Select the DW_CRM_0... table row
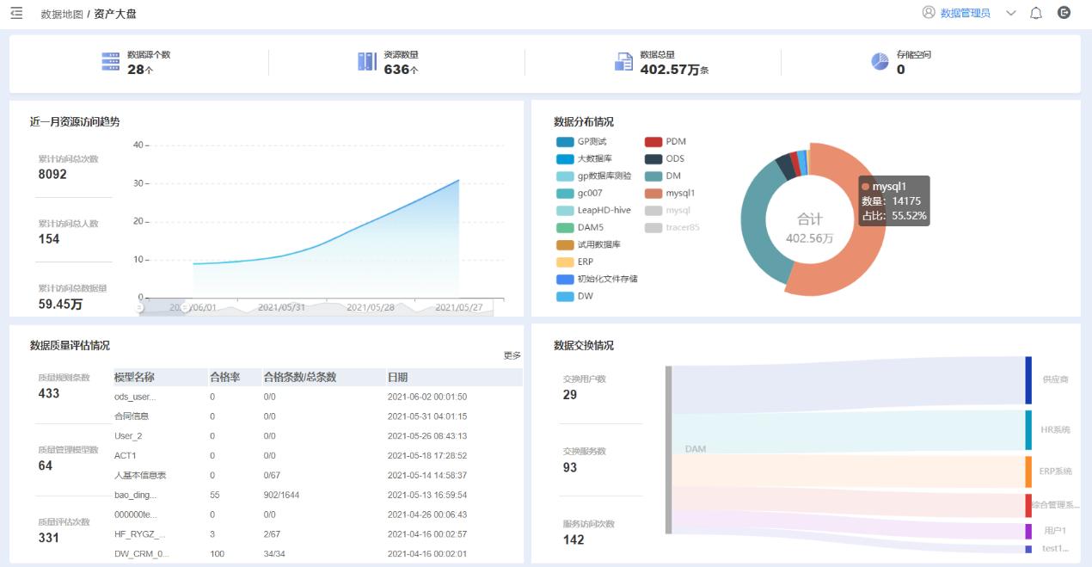Viewport: 1092px width, 567px height. (x=317, y=554)
